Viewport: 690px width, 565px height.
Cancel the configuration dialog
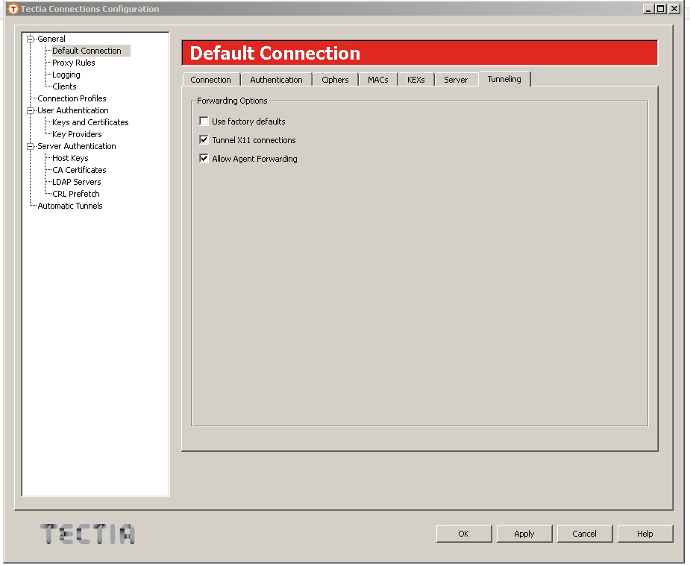click(584, 534)
